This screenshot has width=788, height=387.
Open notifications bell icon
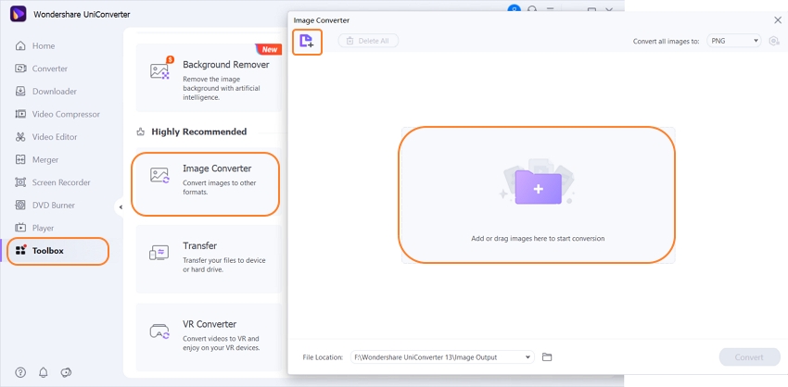[44, 372]
